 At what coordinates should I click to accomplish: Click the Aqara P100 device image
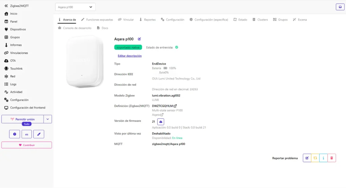(85, 62)
